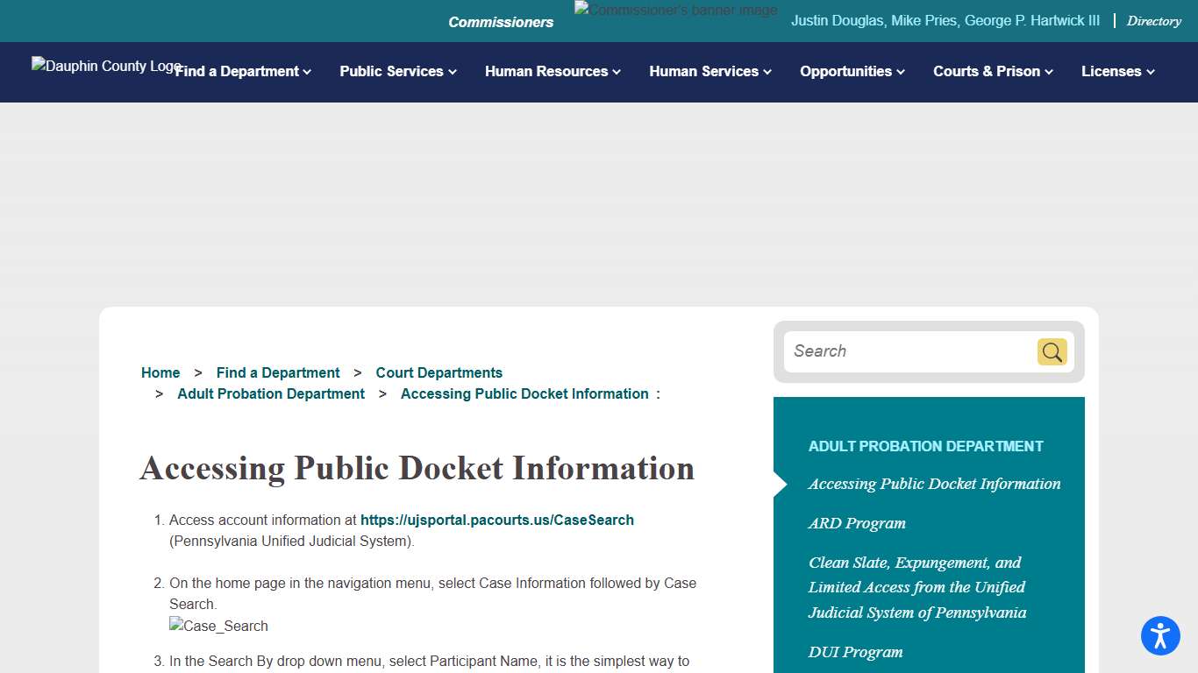Click the Commissioner's banner image placeholder
Viewport: 1198px width, 673px height.
coord(675,10)
